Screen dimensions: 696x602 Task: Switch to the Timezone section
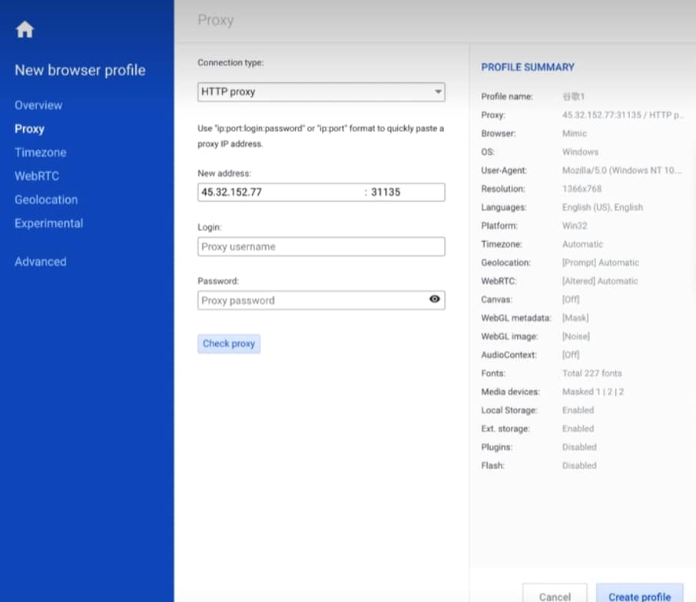(41, 152)
